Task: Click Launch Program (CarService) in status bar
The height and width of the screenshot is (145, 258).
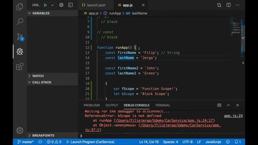Action: coord(90,142)
